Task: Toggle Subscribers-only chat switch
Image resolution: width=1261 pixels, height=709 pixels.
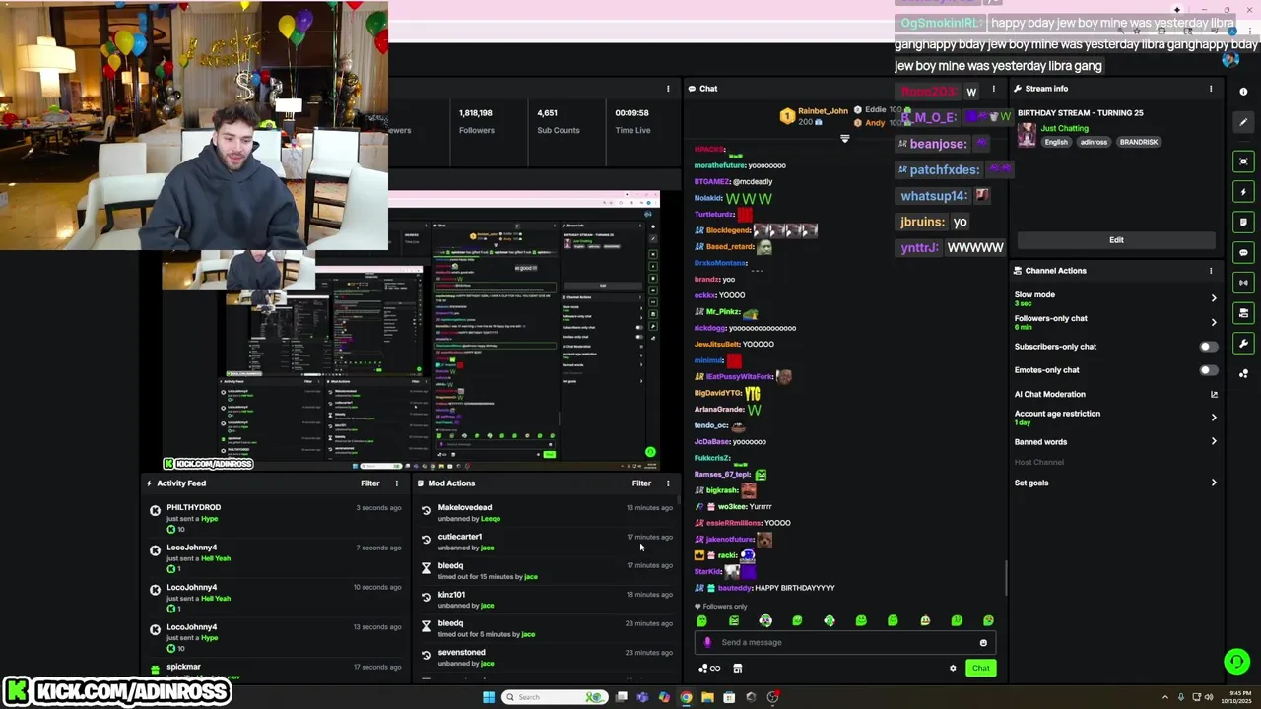Action: coord(1208,347)
